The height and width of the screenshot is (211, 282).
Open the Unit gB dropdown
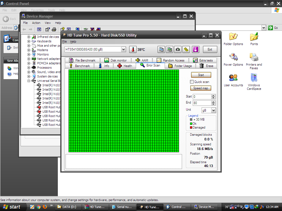click(213, 110)
